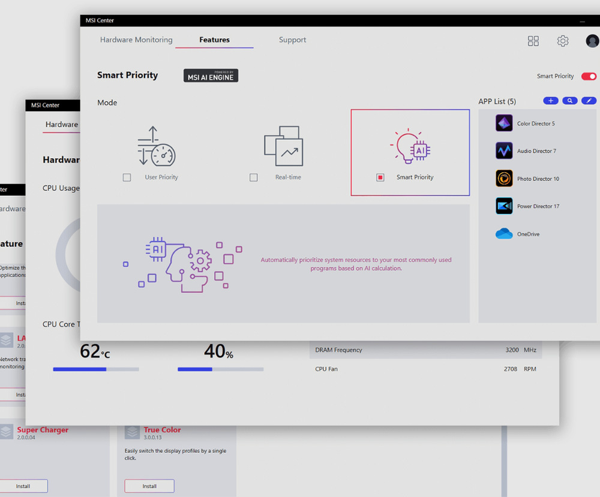This screenshot has height=497, width=600.
Task: Install the True Color feature
Action: [149, 486]
